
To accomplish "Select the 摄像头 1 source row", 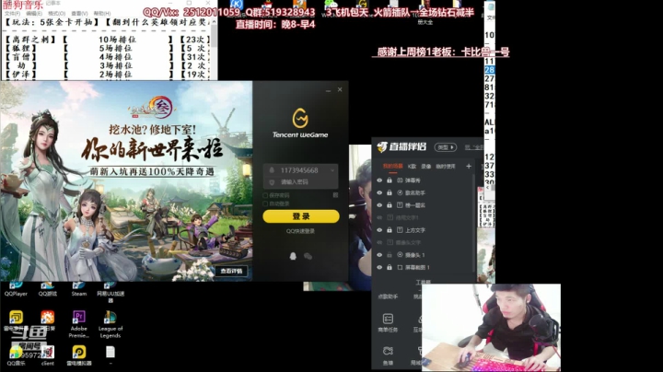I will tap(424, 255).
